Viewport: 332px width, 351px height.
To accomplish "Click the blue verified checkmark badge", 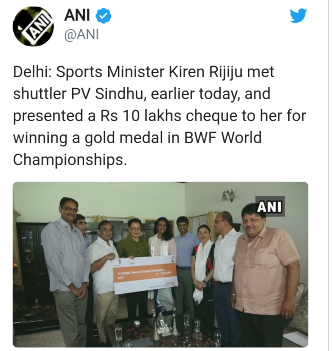I will pos(103,16).
